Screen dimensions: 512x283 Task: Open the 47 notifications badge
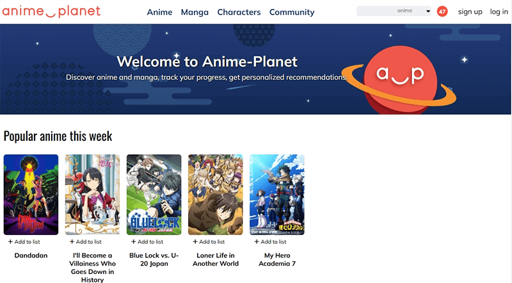pos(442,12)
